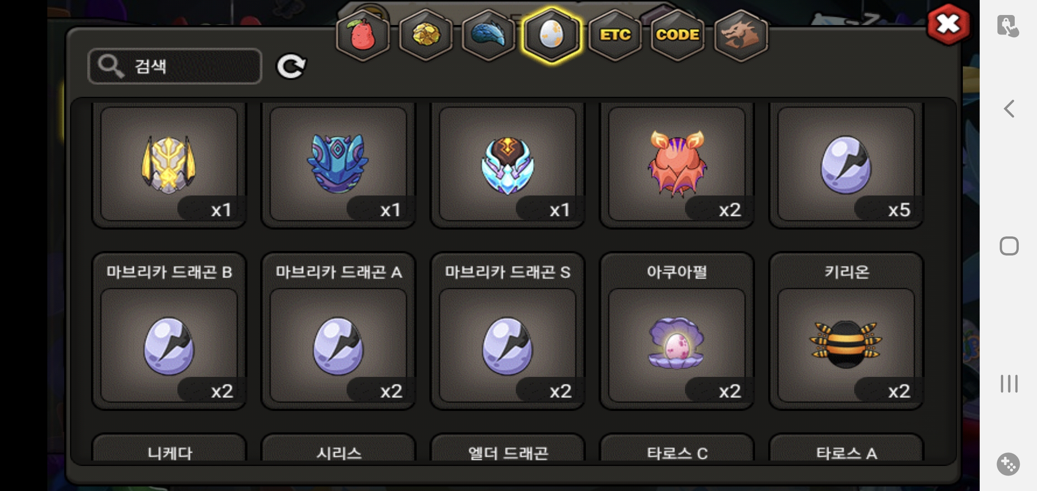Focus the 검색 search field
1037x491 pixels.
175,66
